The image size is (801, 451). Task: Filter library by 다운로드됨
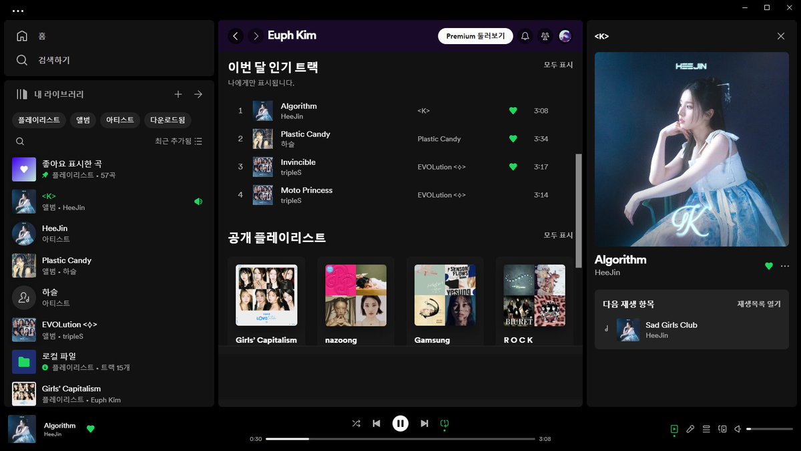[168, 120]
